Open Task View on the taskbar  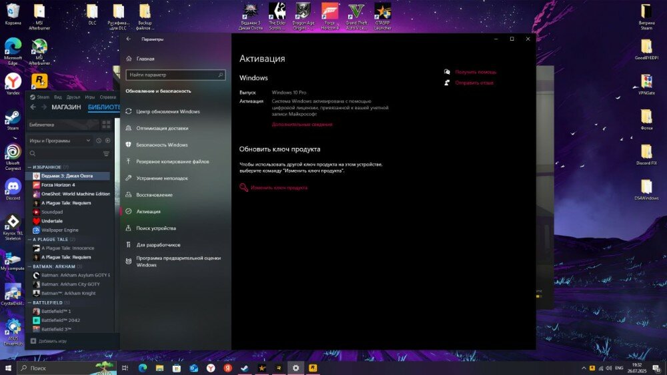pos(125,368)
